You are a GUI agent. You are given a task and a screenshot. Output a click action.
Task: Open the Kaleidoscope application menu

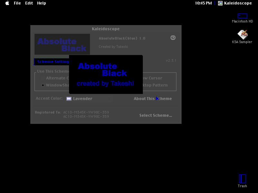235,3
